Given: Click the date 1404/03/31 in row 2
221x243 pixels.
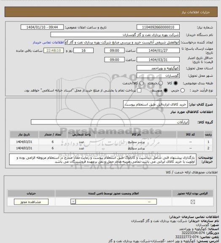Looking at the screenshot, I should [24, 148].
